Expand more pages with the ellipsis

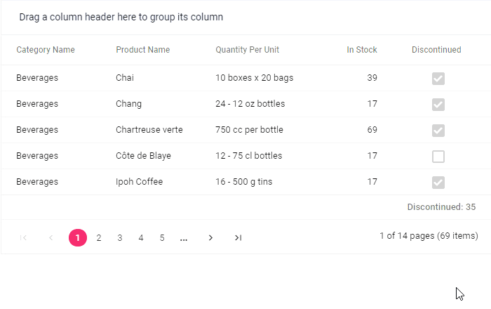pos(184,238)
